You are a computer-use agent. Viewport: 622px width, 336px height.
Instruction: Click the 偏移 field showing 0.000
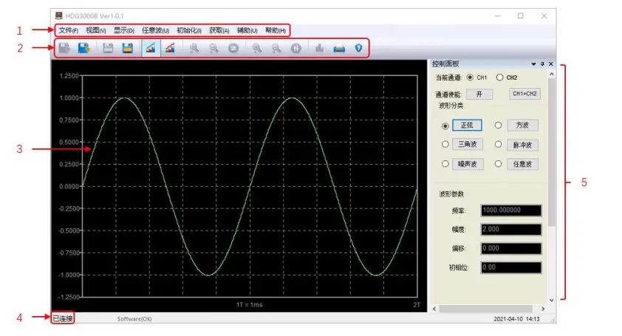click(x=511, y=248)
